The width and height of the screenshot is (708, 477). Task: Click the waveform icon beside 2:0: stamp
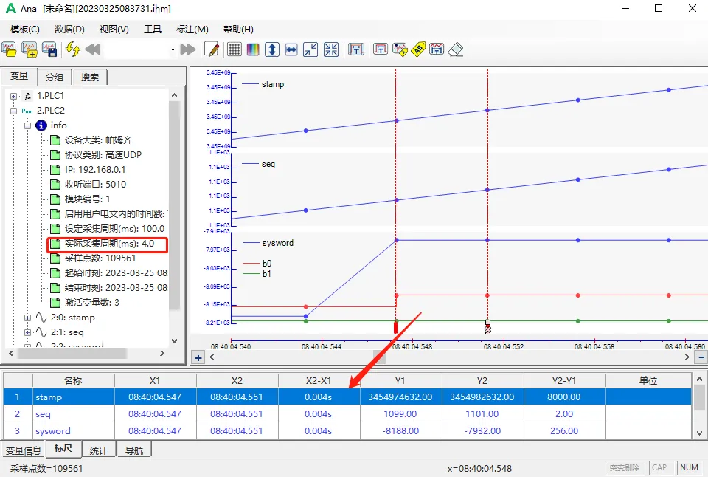tap(41, 318)
